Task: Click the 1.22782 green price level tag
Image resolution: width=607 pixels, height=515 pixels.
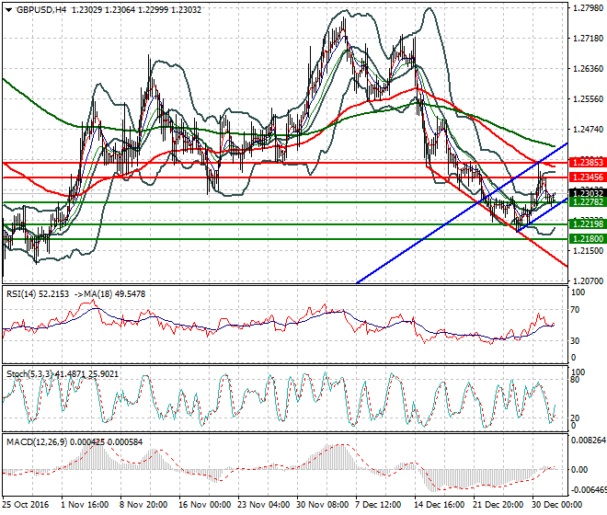Action: coord(587,201)
